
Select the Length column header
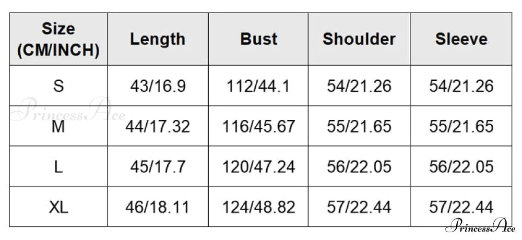158,39
